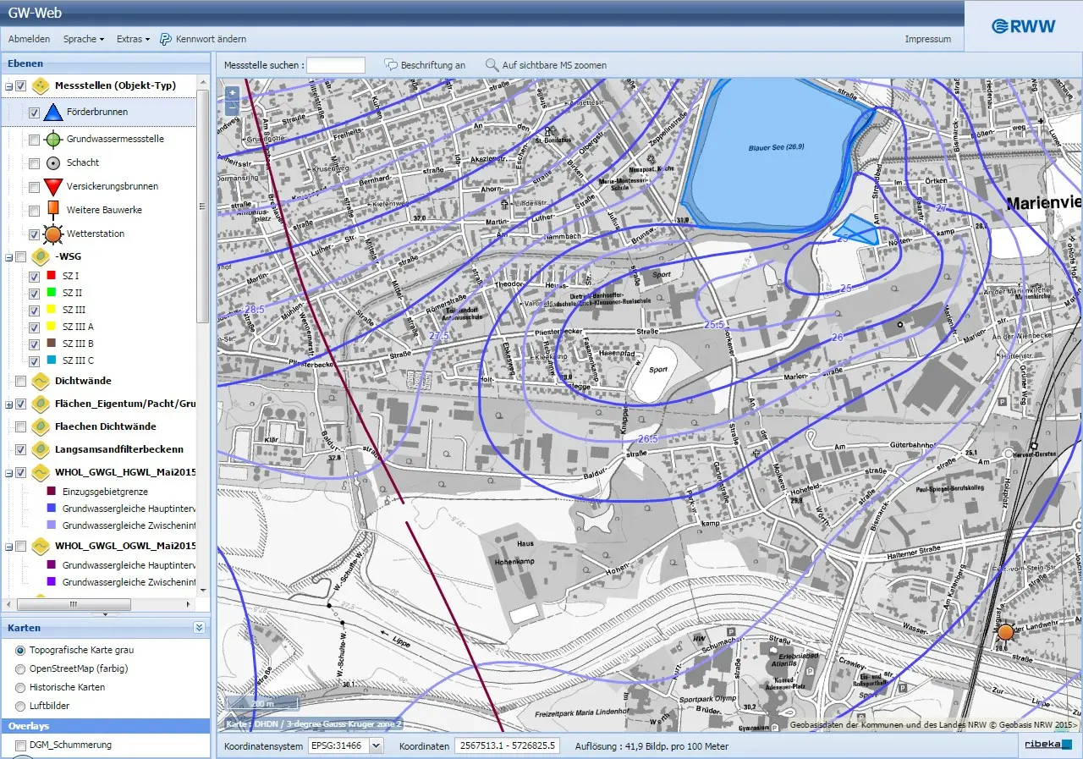Click the Abmelden button

[29, 39]
